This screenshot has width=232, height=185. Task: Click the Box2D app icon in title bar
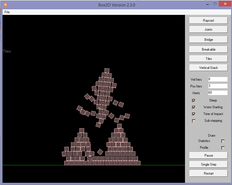tap(5, 5)
